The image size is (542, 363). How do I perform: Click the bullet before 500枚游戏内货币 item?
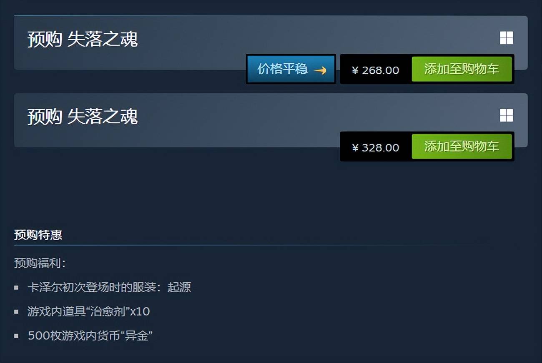click(x=16, y=336)
